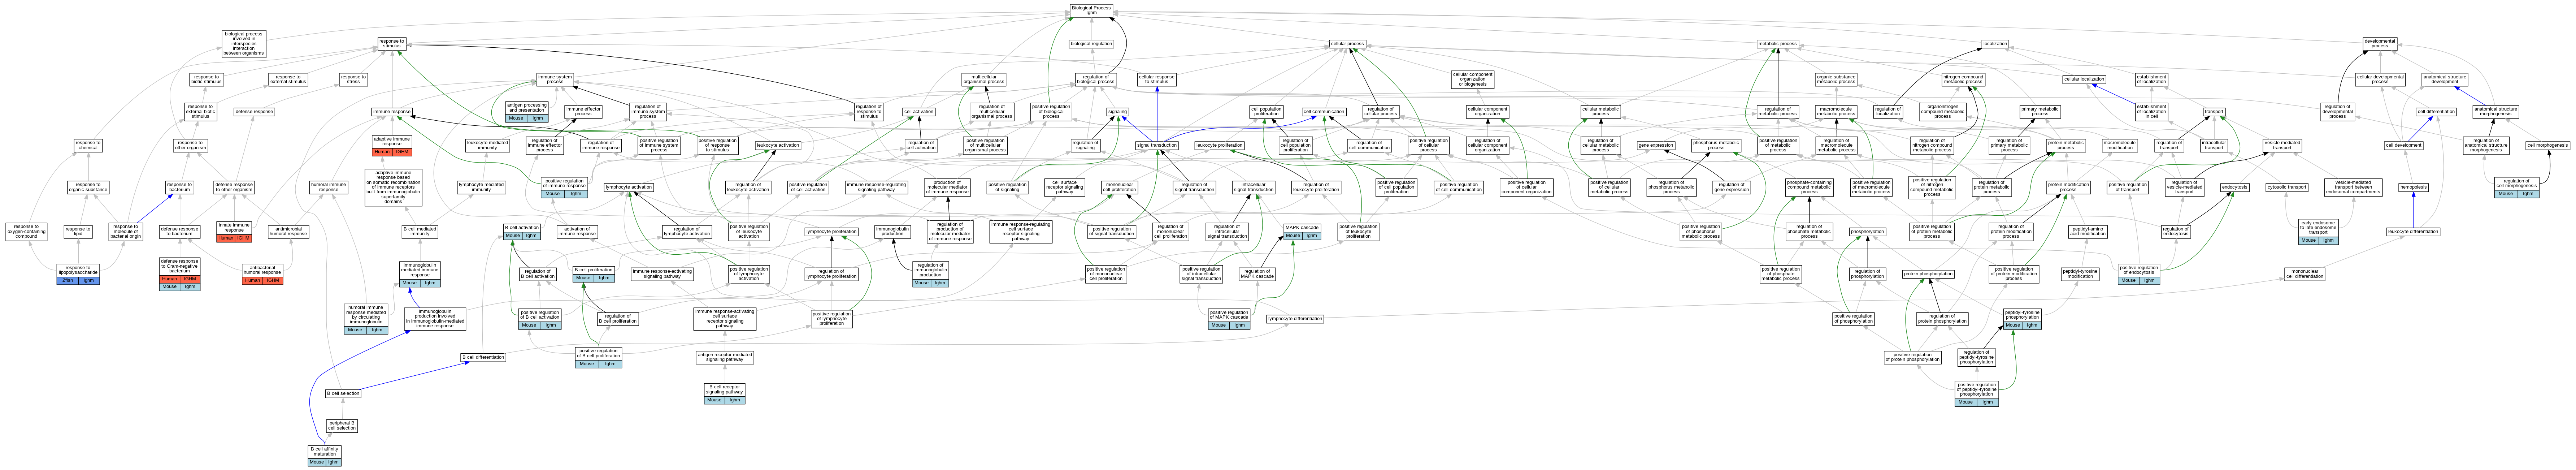Select the 'primary metabolic process' node
Image resolution: width=2576 pixels, height=470 pixels.
(x=2039, y=112)
